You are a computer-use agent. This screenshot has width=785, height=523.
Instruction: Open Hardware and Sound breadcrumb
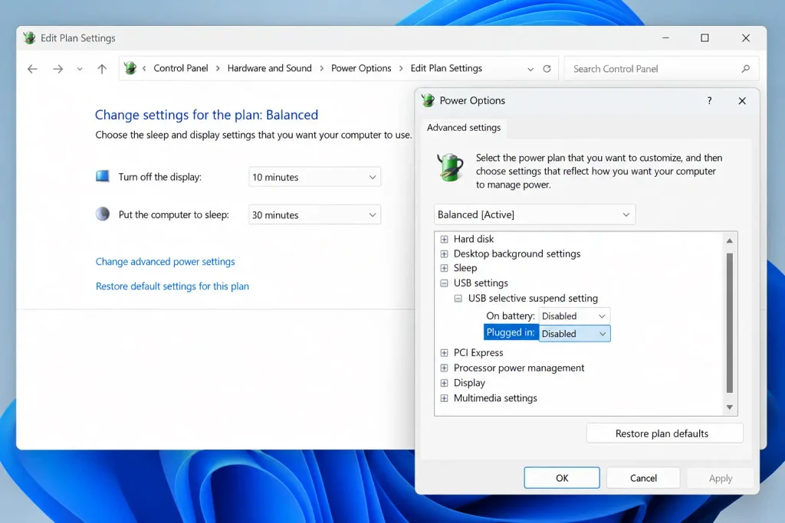tap(269, 68)
